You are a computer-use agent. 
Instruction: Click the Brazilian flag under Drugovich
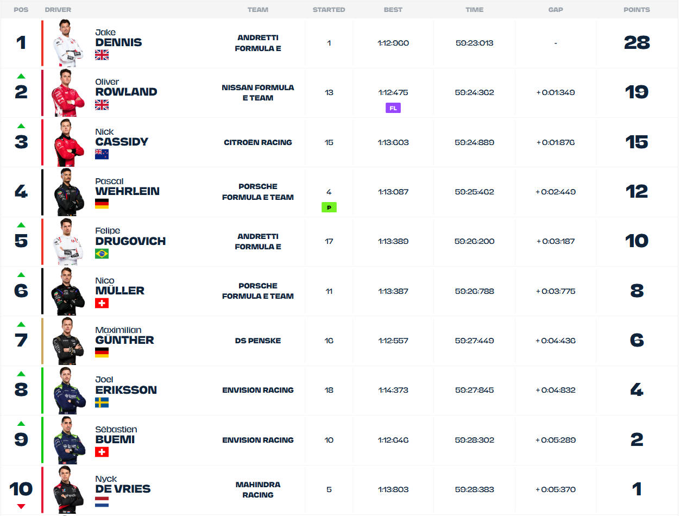[x=102, y=254]
